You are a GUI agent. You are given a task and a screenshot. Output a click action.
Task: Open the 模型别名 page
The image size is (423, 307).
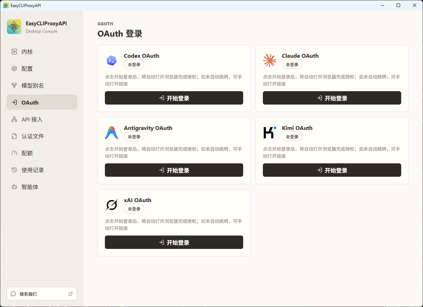pos(42,86)
